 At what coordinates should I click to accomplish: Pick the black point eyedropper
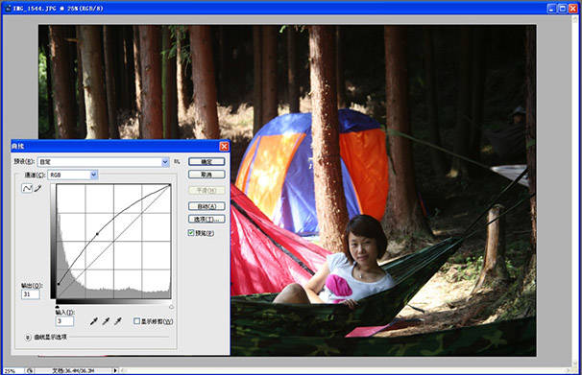93,321
